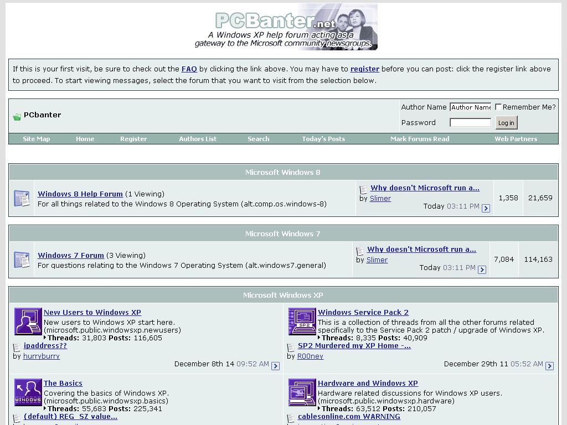Click the New Users to Windows XP forum icon

[28, 322]
